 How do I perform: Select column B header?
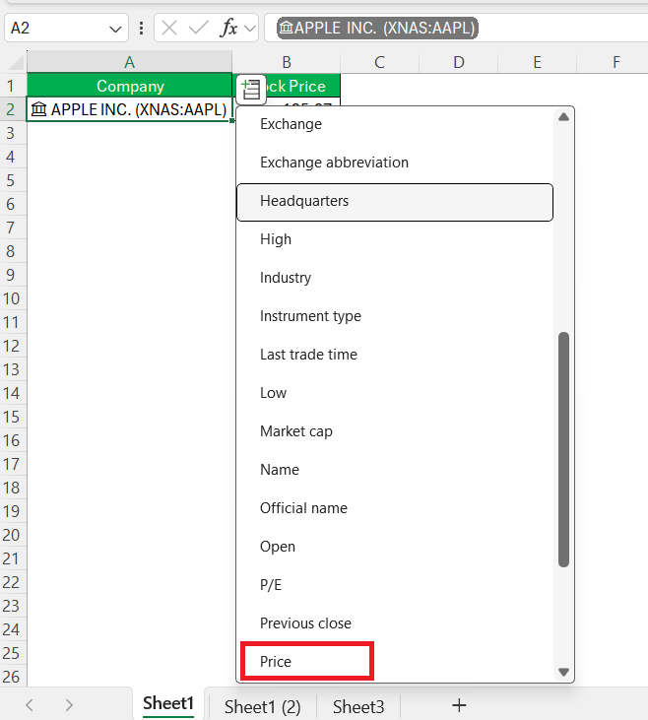point(287,62)
